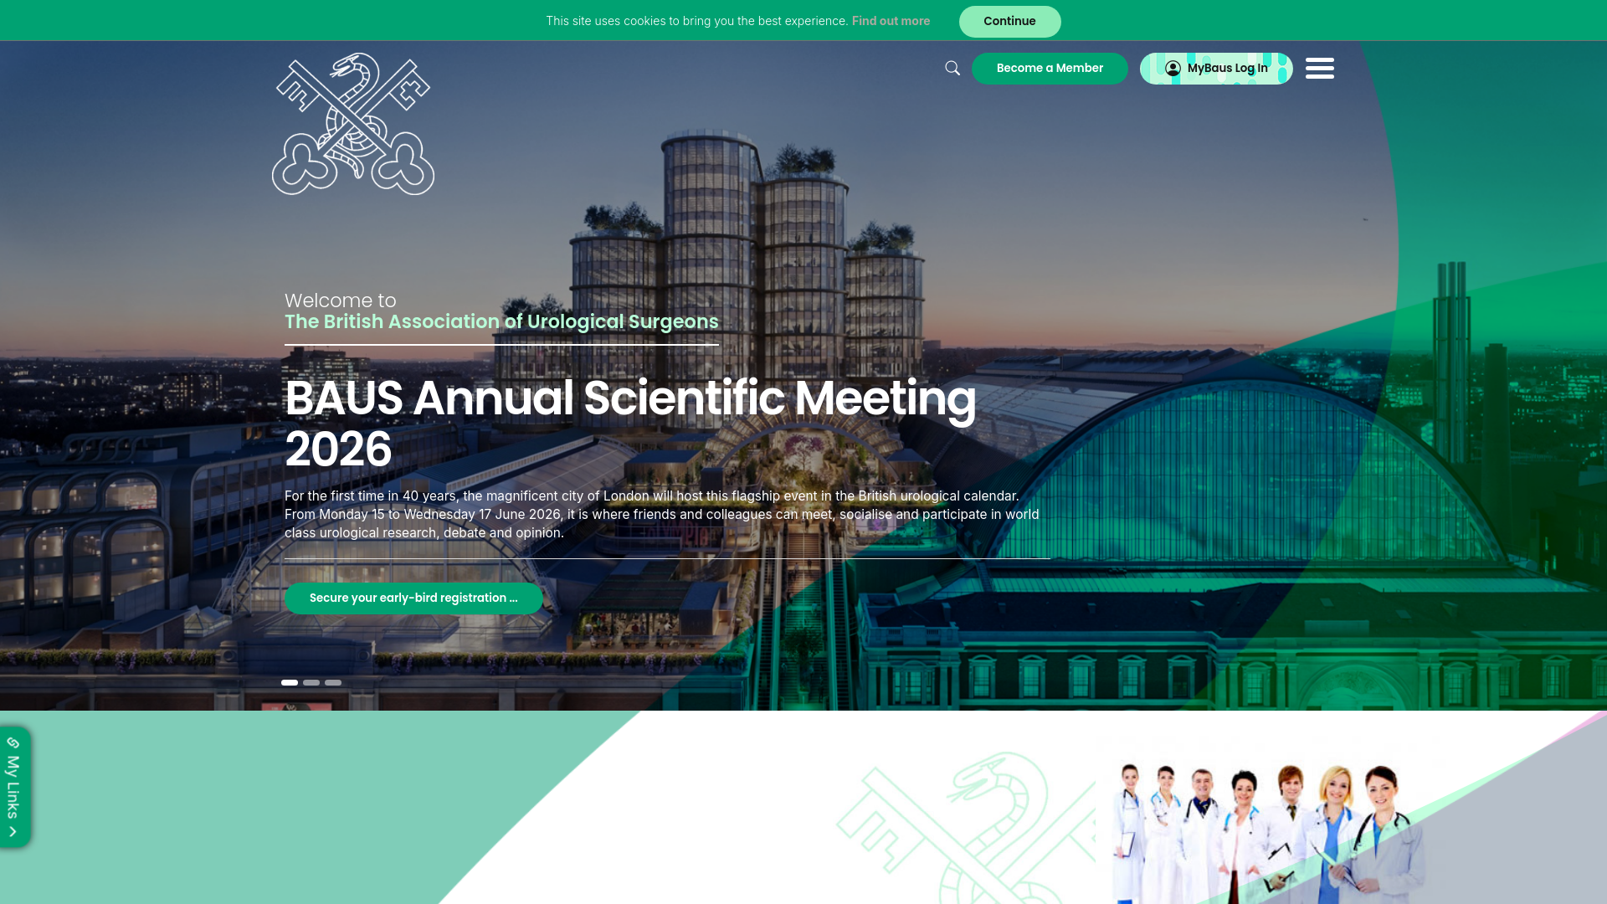Viewport: 1607px width, 904px height.
Task: Click Secure your early-bird registration button
Action: pos(413,598)
